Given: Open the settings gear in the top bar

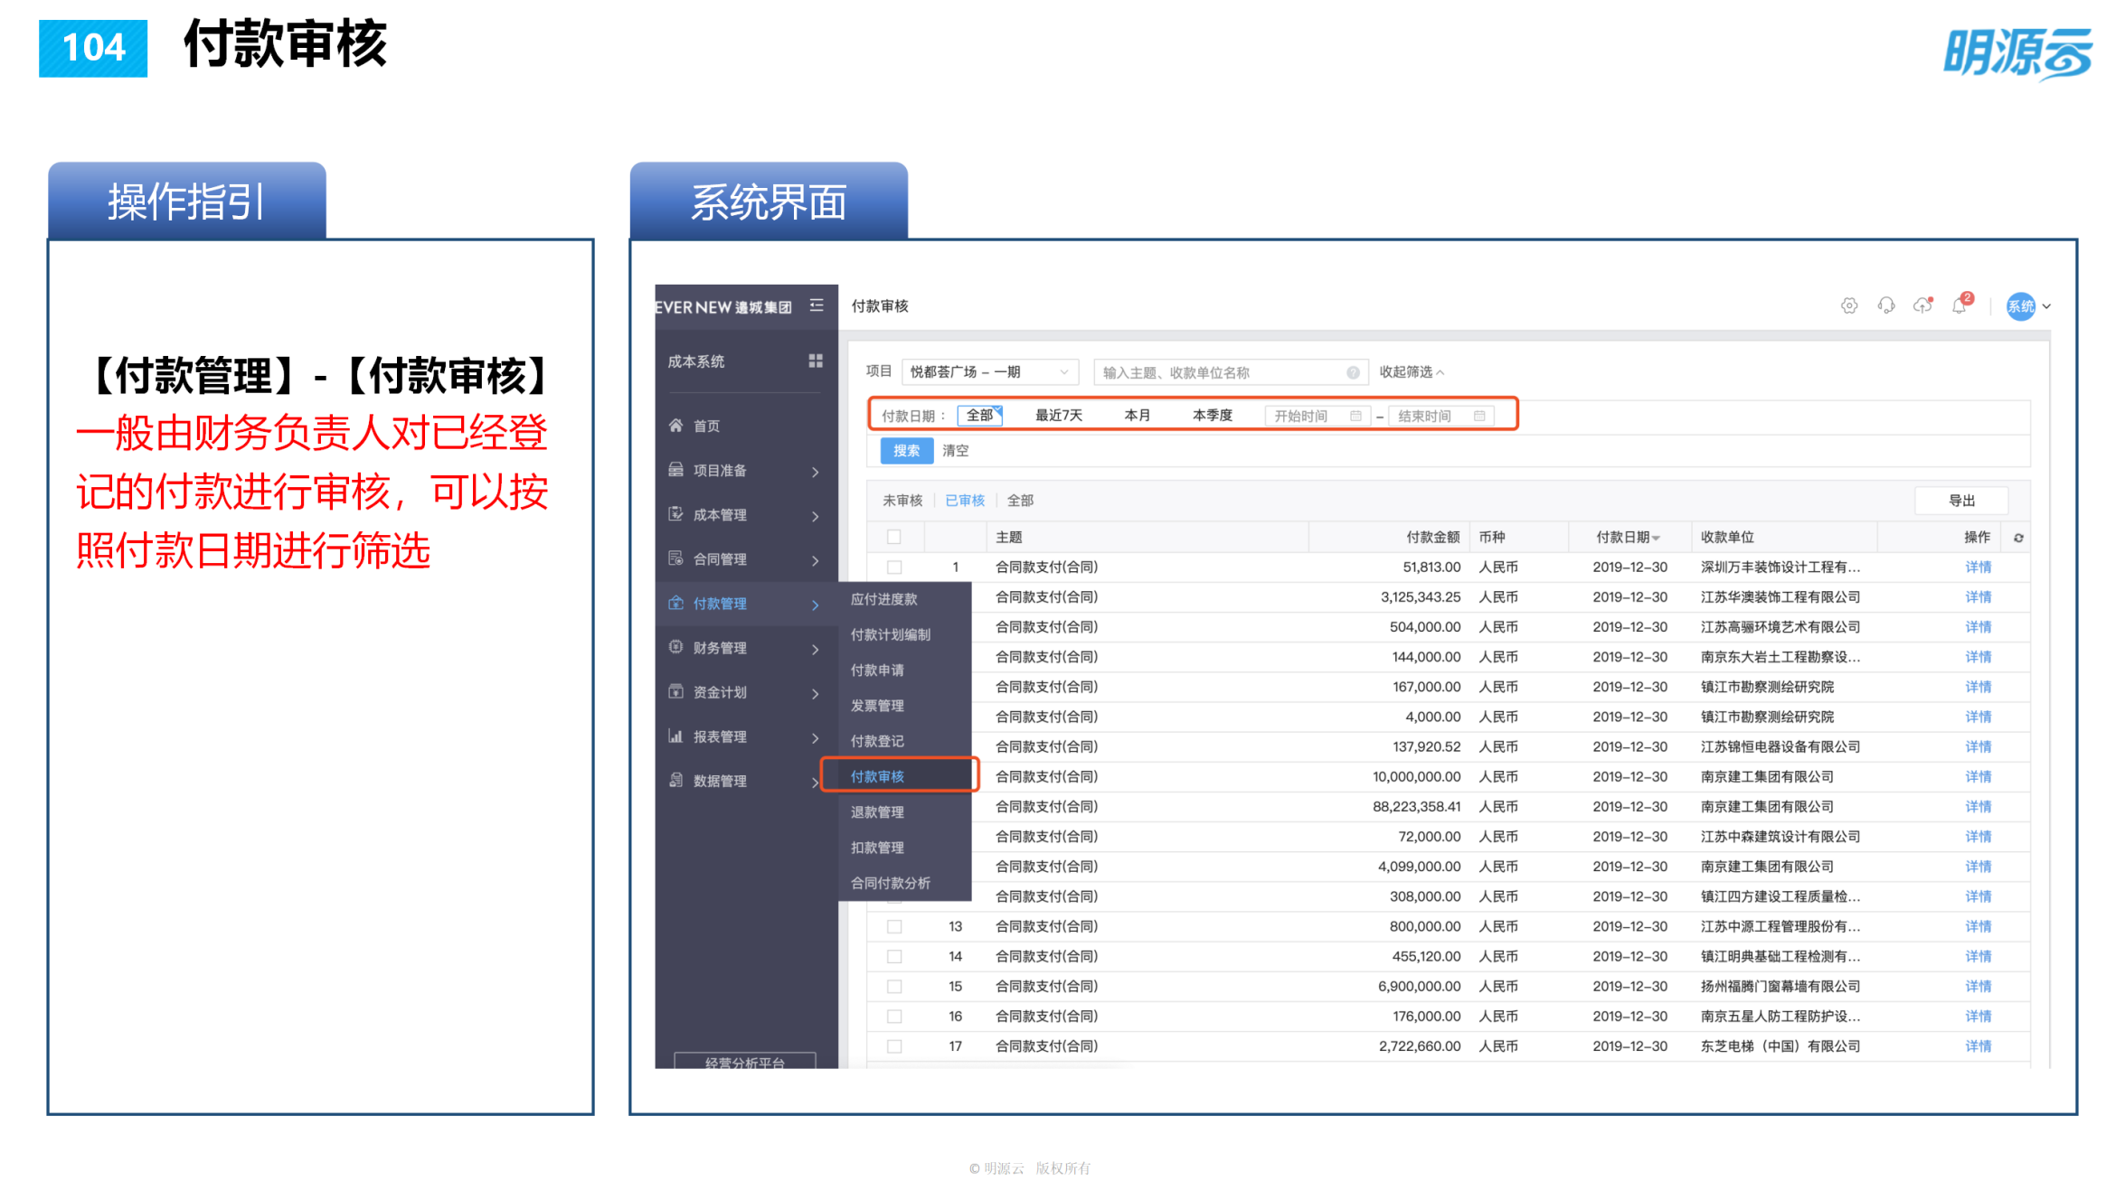Looking at the screenshot, I should click(1848, 306).
